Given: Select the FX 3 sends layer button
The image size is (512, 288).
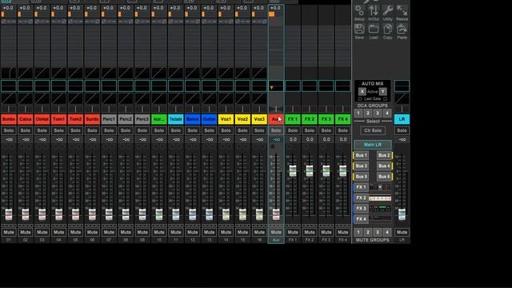Looking at the screenshot, I should click(x=361, y=208).
